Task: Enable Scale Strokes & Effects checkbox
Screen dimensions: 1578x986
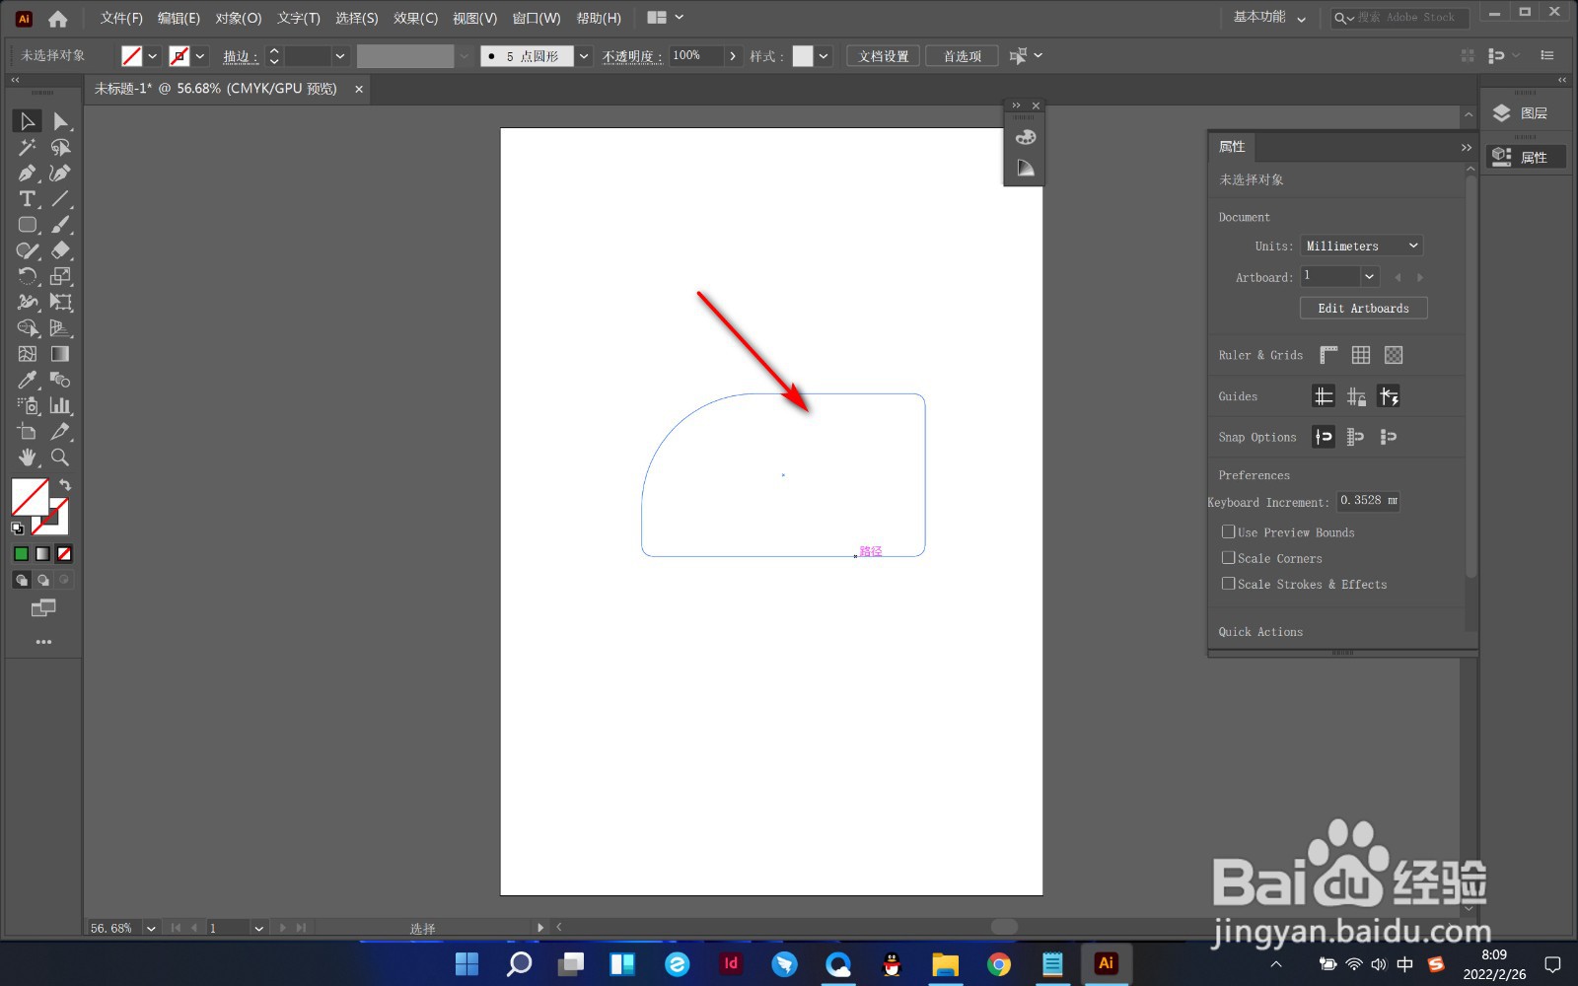Action: [x=1228, y=583]
